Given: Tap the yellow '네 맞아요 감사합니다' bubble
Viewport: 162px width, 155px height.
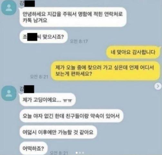Looking at the screenshot, I should [133, 52].
